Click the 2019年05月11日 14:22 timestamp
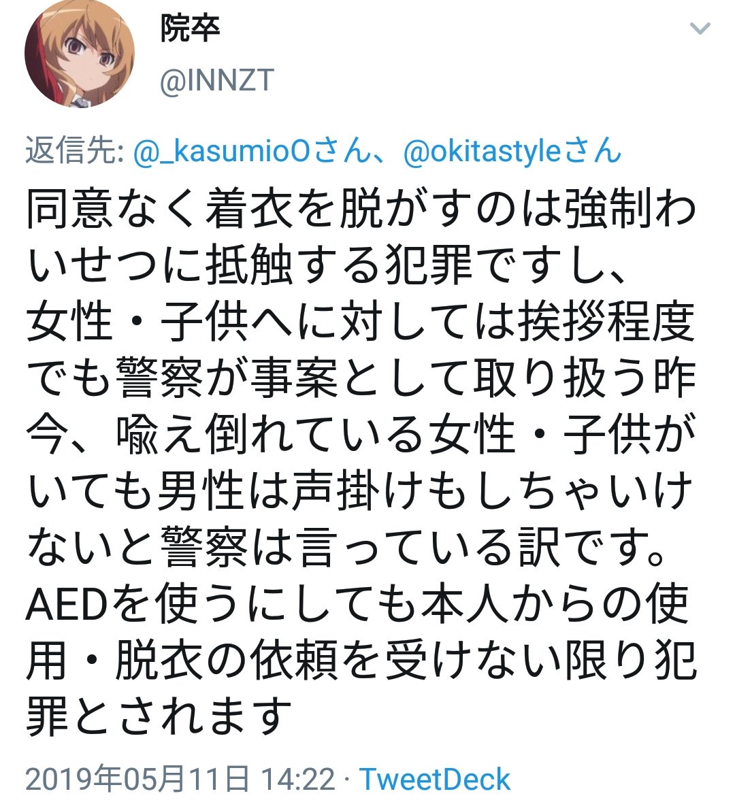This screenshot has width=735, height=800. [x=180, y=779]
